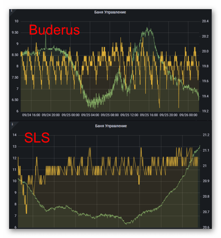Open the top panel's Баня Управление title menu
Viewport: 221px width, 238px height.
tap(110, 12)
